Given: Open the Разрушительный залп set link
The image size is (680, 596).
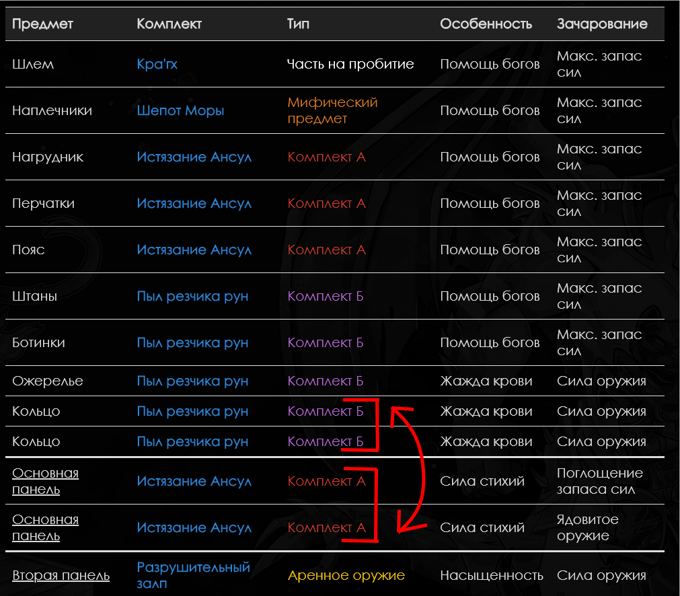Looking at the screenshot, I should pyautogui.click(x=194, y=575).
